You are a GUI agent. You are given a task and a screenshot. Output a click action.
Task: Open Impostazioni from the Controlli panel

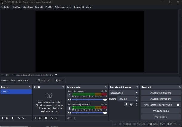tap(161, 117)
